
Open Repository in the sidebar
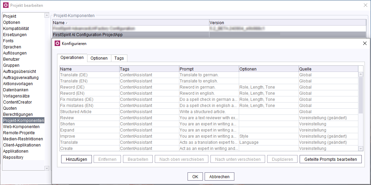coord(24,157)
